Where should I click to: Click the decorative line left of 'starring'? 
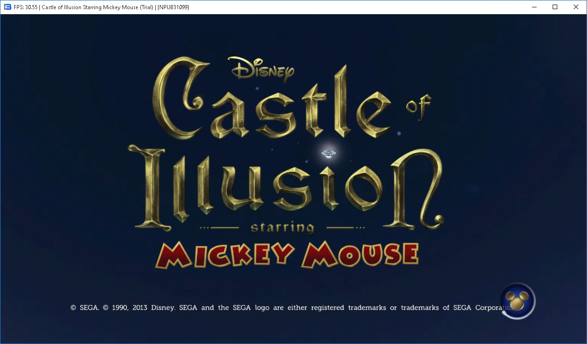pos(220,227)
